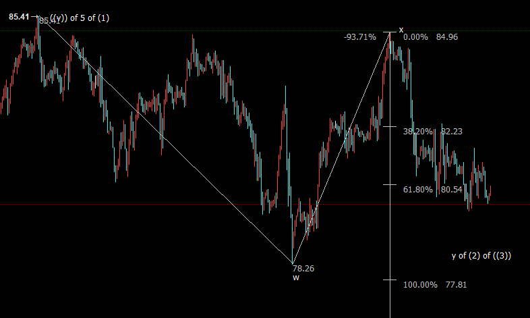530x318 pixels.
Task: Click the -93.71% retracement label
Action: click(360, 37)
